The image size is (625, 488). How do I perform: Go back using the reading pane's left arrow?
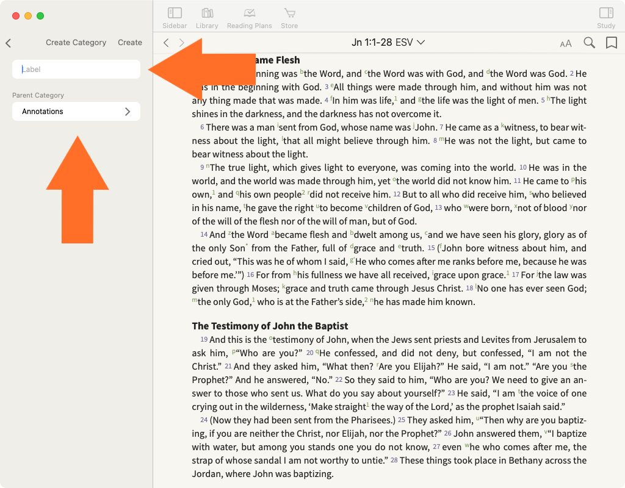click(x=166, y=43)
